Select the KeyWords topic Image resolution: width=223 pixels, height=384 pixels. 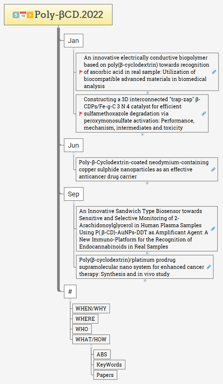(x=109, y=365)
